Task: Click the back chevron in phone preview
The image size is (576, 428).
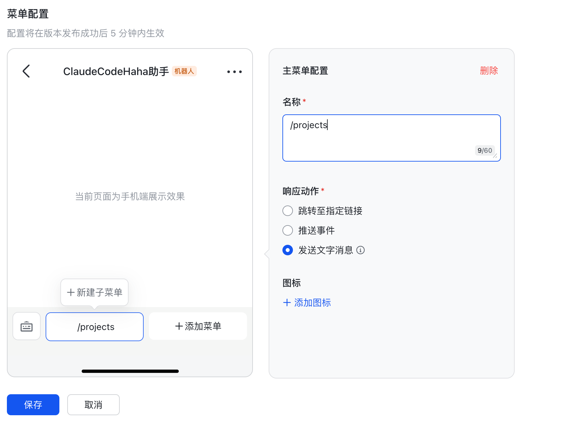Action: [x=26, y=71]
